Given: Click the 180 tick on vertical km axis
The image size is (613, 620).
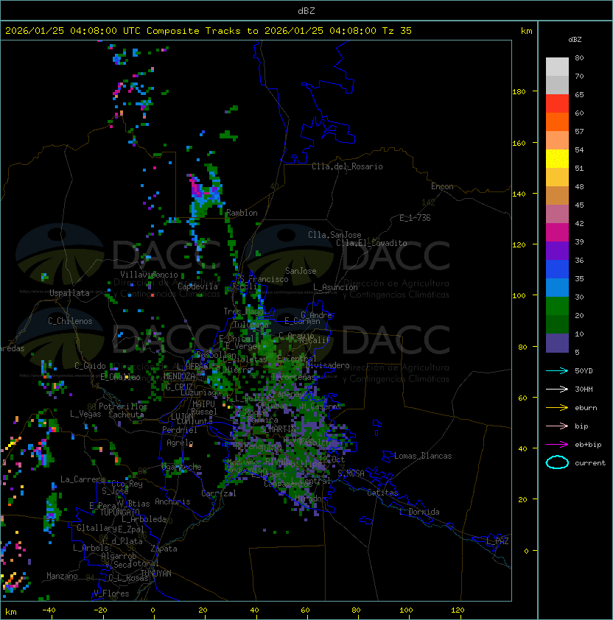Looking at the screenshot, I should (519, 92).
